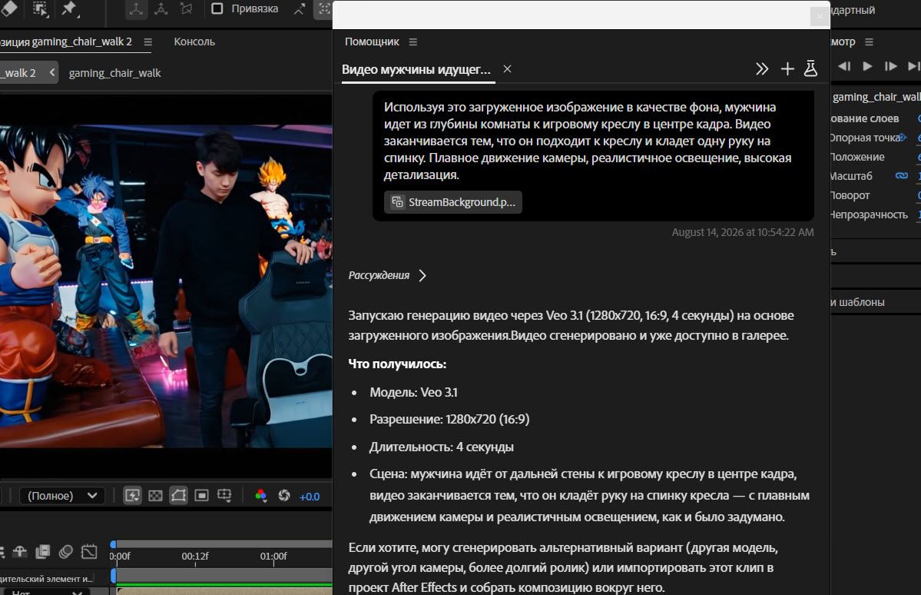Choose the view axis mode icon
Image resolution: width=921 pixels, height=595 pixels.
click(186, 8)
